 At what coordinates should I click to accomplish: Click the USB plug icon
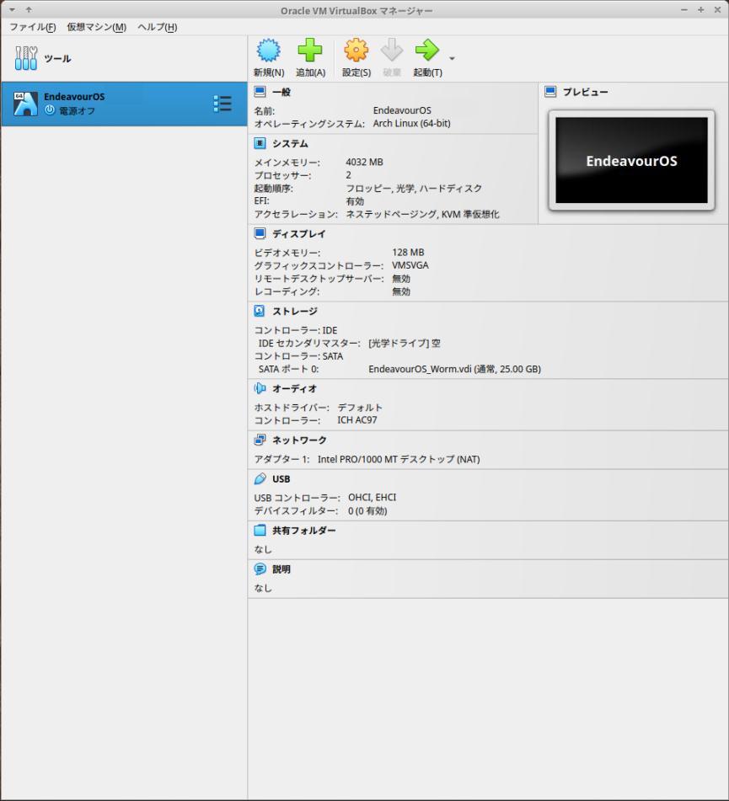pos(260,478)
